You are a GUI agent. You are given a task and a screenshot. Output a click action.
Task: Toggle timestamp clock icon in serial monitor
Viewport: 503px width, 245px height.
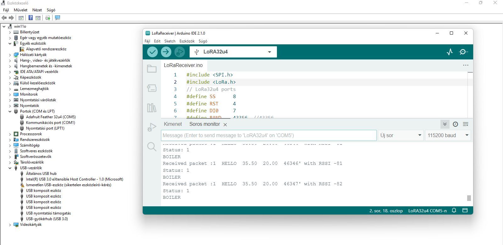[455, 124]
